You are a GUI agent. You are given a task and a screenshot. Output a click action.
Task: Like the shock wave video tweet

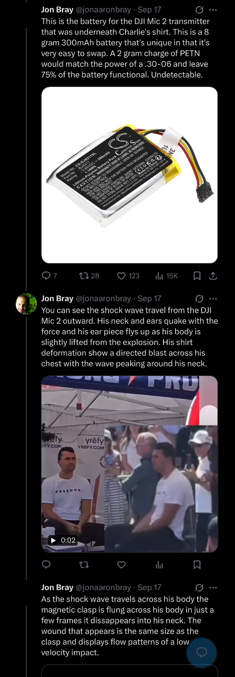(x=121, y=565)
